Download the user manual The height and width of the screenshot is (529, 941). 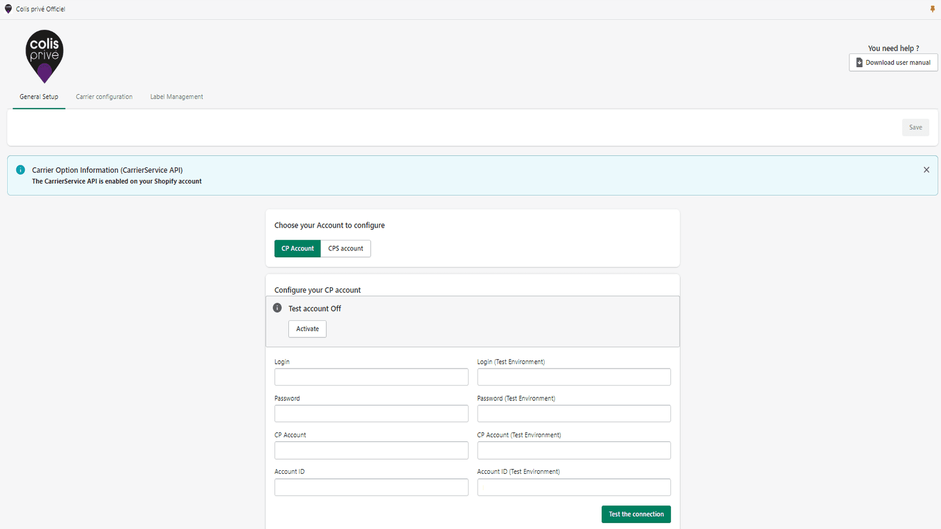[x=893, y=62]
